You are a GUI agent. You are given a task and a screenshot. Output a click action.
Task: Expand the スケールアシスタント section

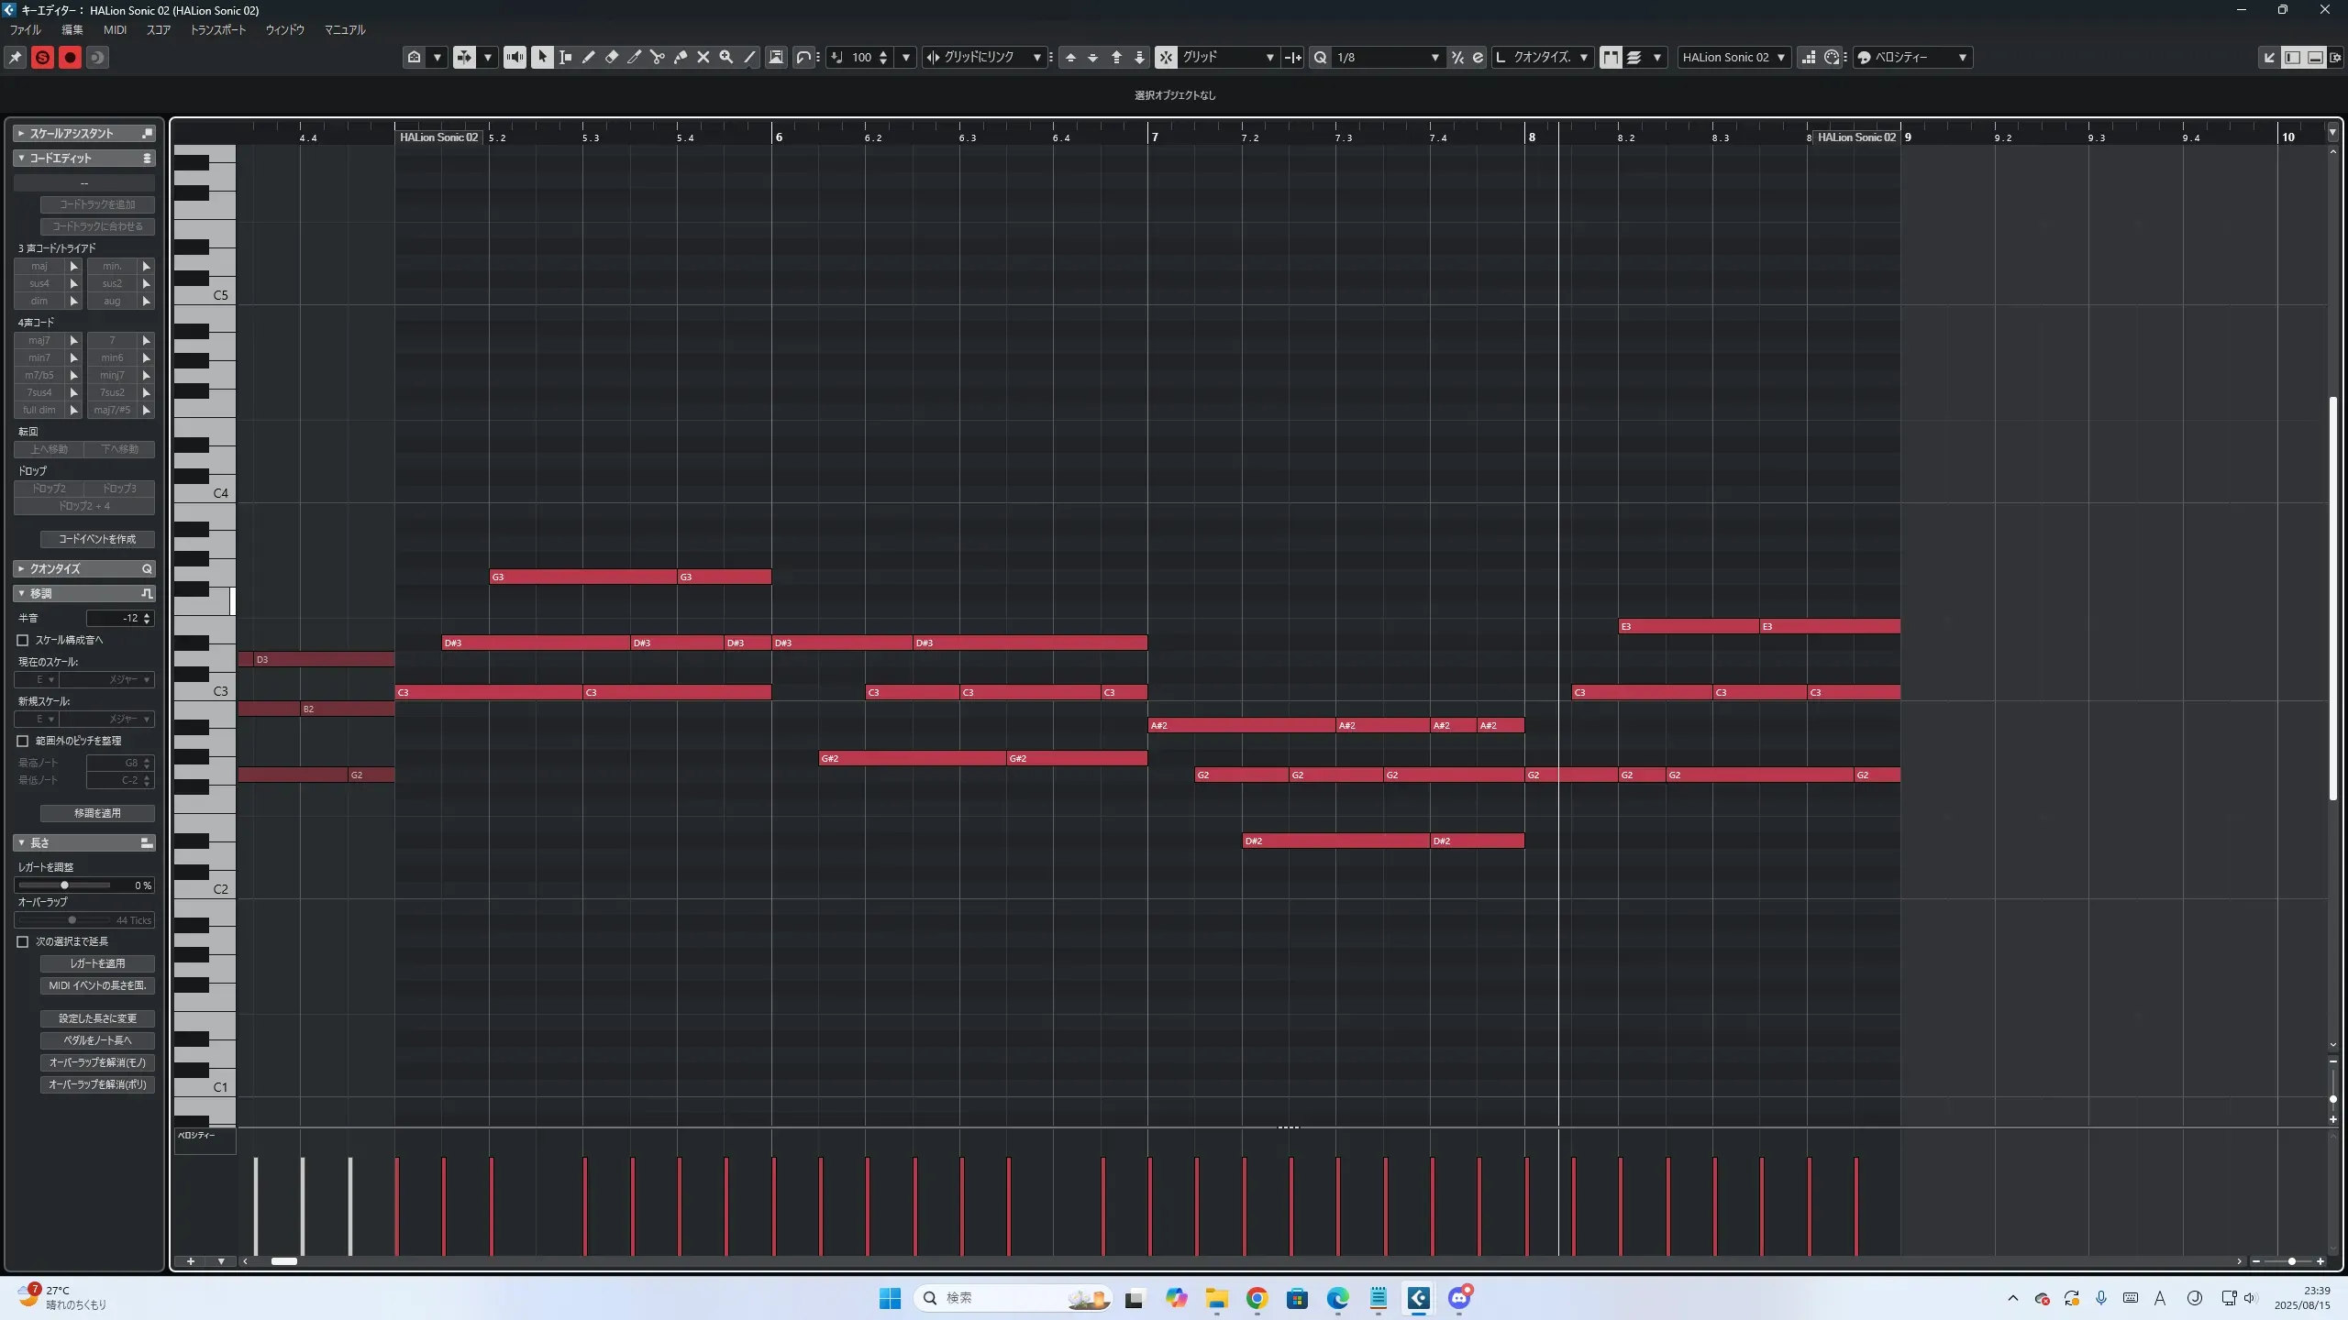tap(21, 134)
